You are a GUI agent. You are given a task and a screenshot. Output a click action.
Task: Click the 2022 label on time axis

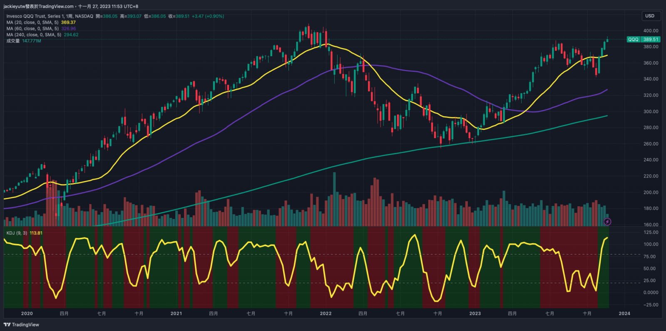(326, 314)
